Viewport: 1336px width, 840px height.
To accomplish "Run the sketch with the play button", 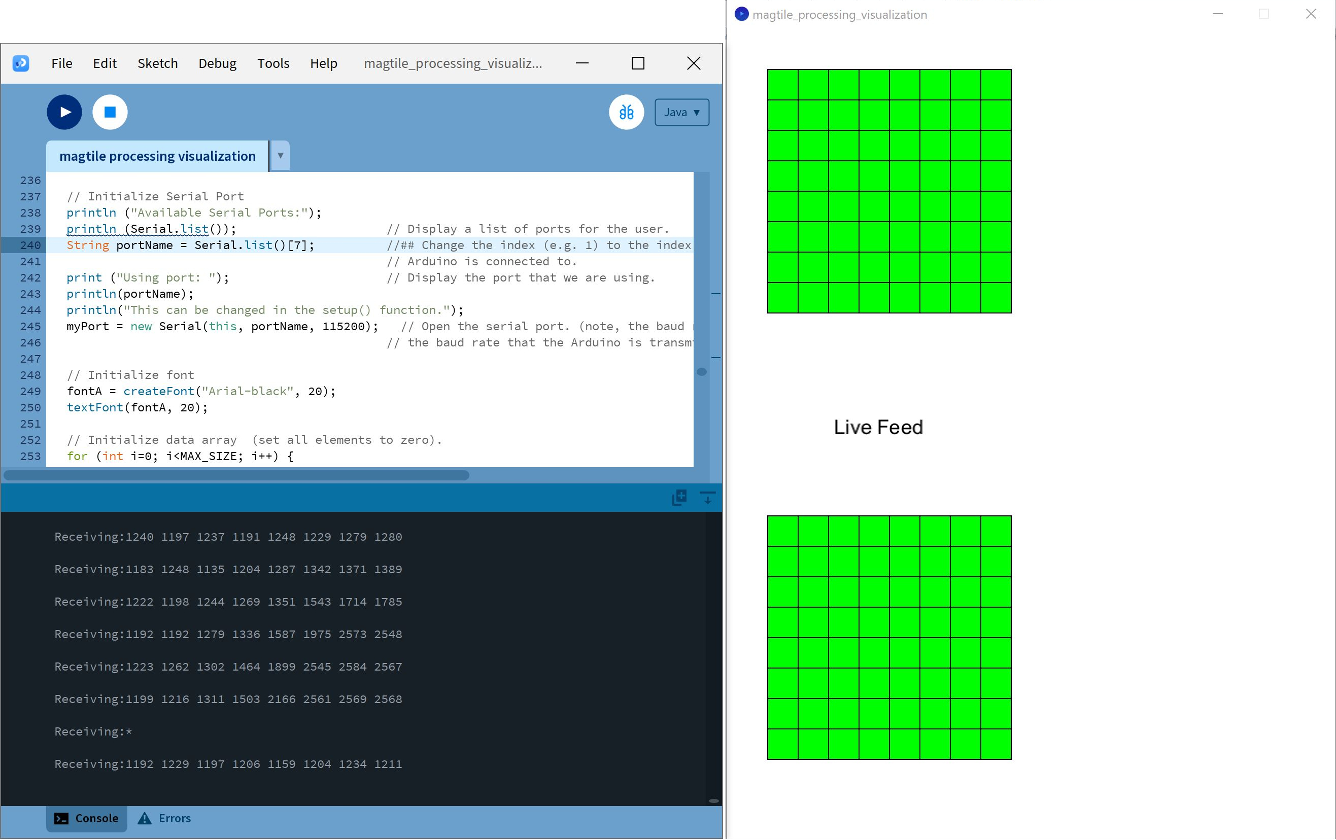I will click(x=64, y=112).
